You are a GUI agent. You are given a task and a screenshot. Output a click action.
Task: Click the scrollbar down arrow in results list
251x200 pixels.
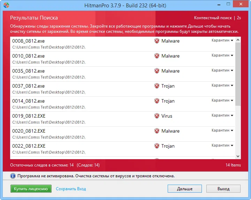click(238, 156)
